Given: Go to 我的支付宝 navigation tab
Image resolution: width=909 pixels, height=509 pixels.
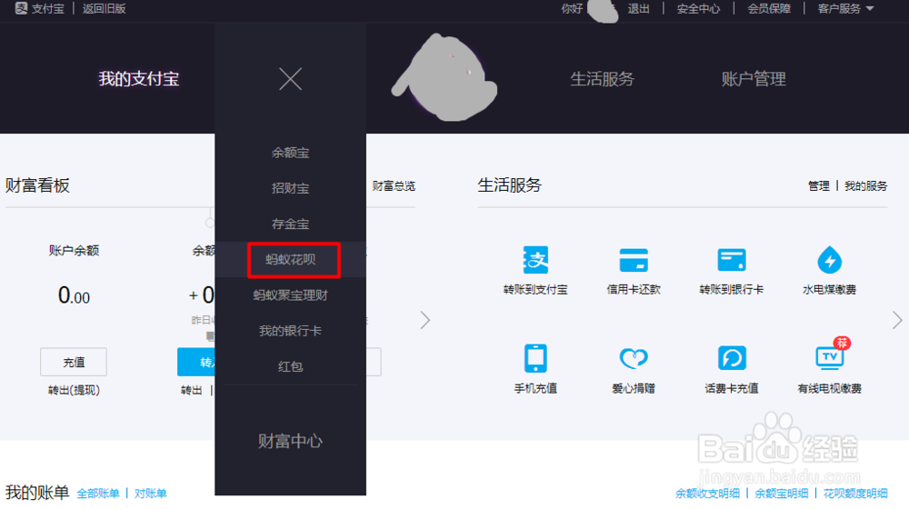Looking at the screenshot, I should click(138, 79).
